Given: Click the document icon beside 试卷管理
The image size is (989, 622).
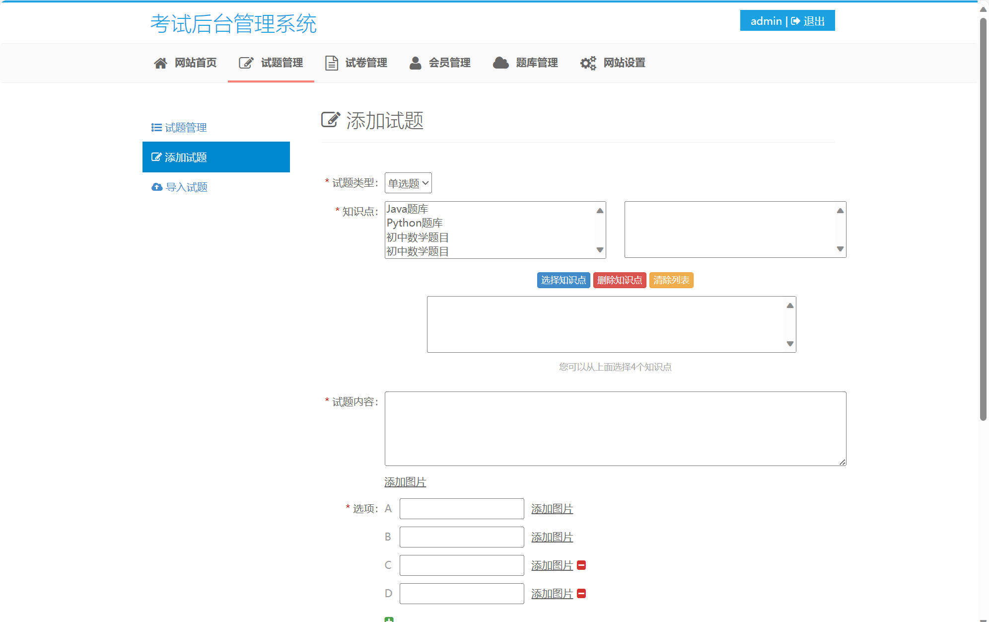Looking at the screenshot, I should click(x=331, y=63).
